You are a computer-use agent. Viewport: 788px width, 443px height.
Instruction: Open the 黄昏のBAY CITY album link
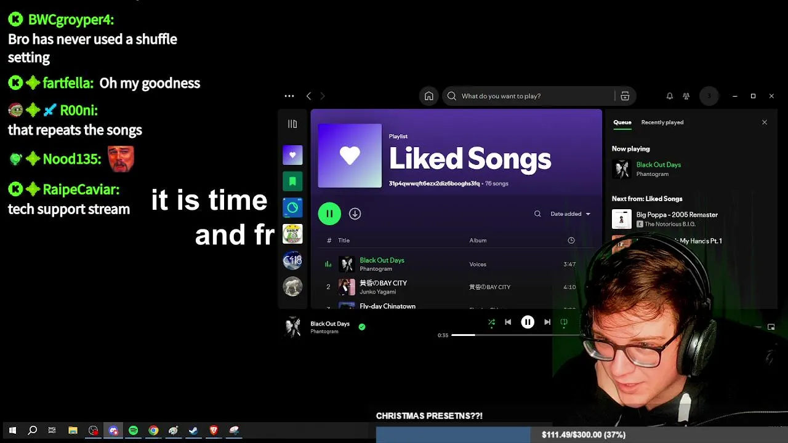tap(490, 287)
